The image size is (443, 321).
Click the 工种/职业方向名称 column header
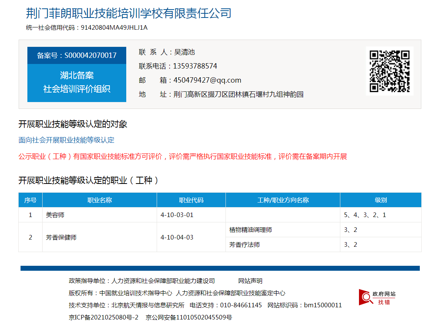coord(283,200)
